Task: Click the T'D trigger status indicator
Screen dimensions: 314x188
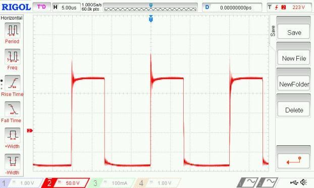Action: (41, 7)
